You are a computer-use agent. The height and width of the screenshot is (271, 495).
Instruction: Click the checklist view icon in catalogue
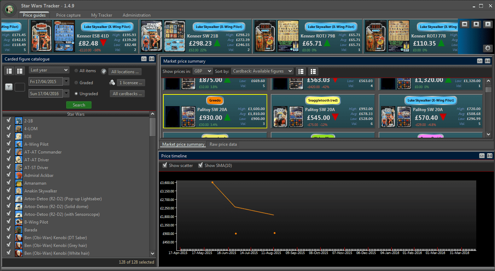(10, 71)
